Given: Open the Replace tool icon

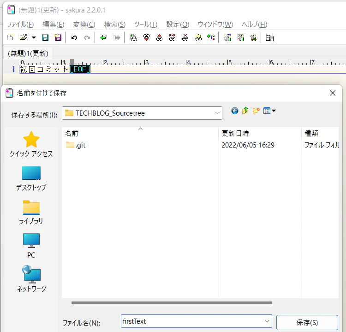Looking at the screenshot, I should point(172,37).
